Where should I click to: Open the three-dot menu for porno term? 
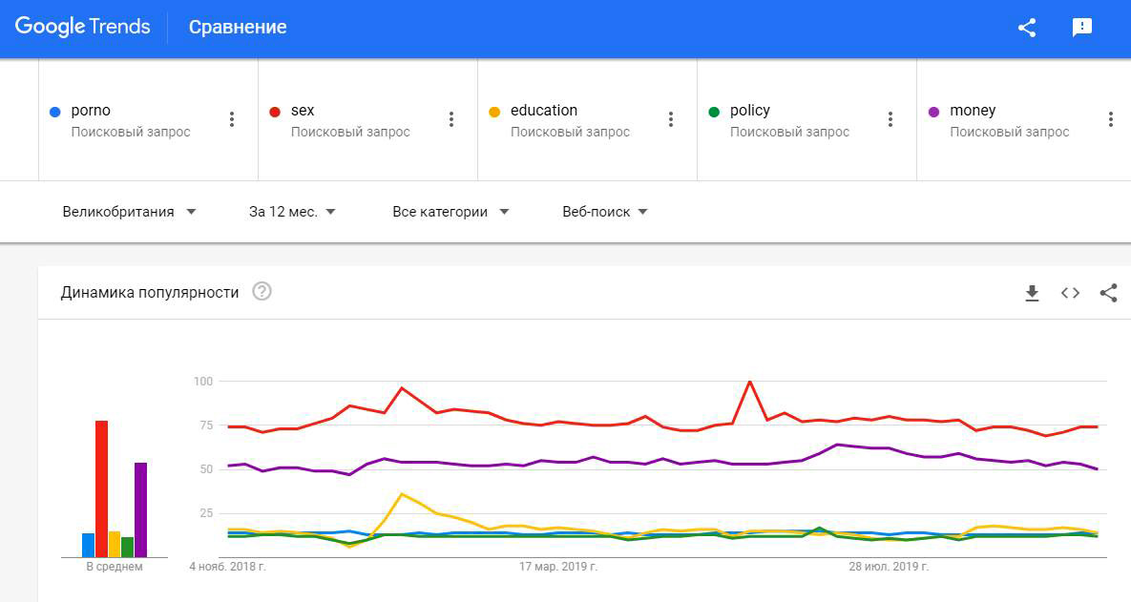coord(232,119)
